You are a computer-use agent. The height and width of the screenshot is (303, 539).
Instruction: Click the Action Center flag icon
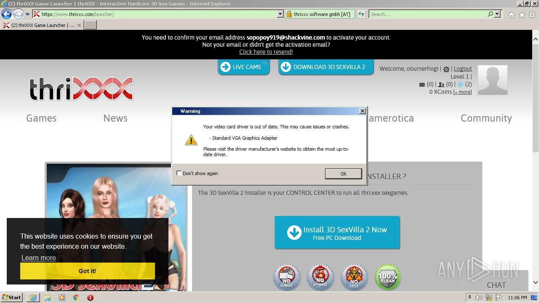[x=499, y=298]
